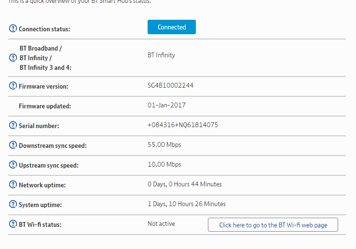Select the firmware version value SG4B10002244
This screenshot has width=356, height=249.
pyautogui.click(x=170, y=86)
